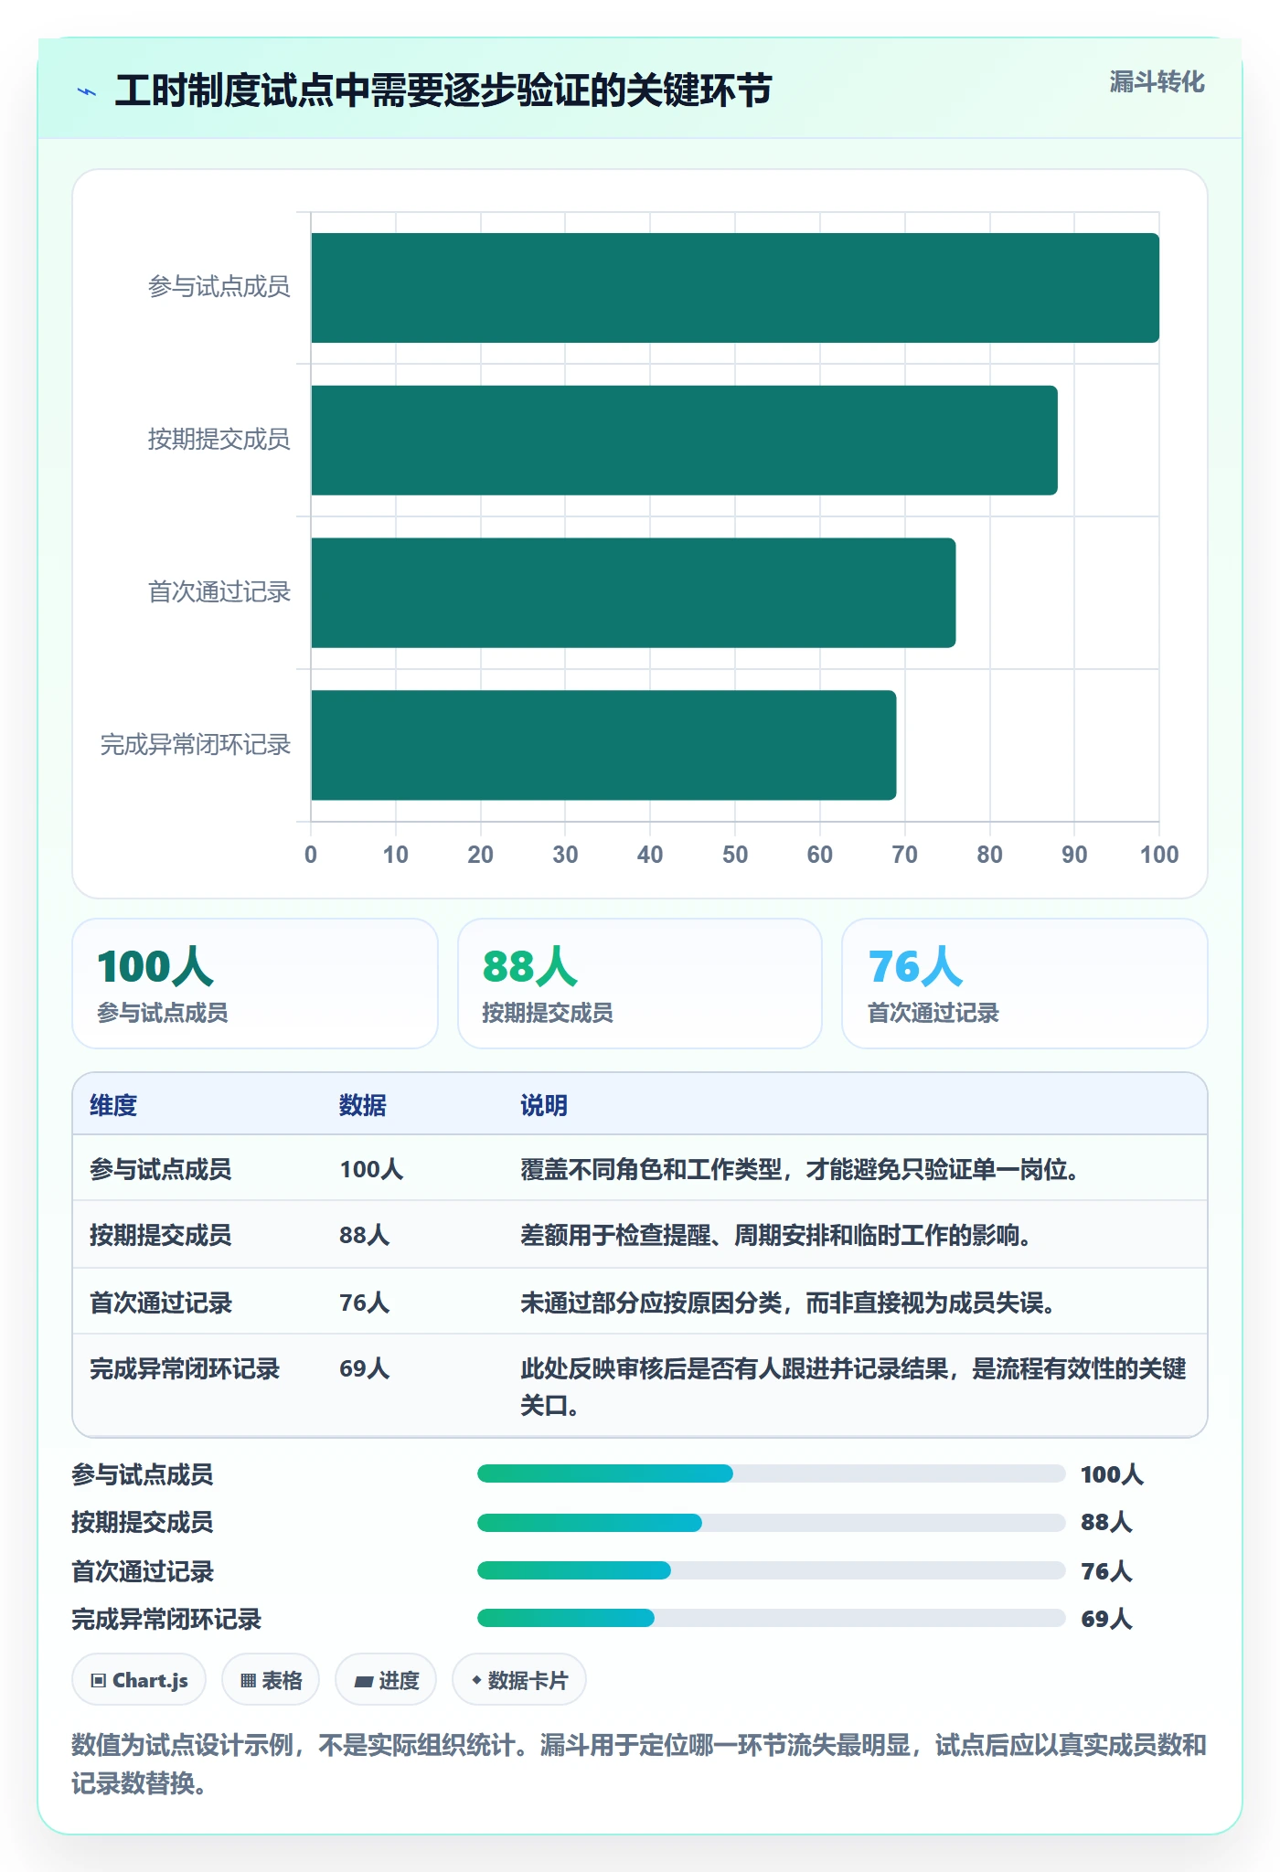Click description starting 未通过部分应按原因分类

click(x=789, y=1303)
